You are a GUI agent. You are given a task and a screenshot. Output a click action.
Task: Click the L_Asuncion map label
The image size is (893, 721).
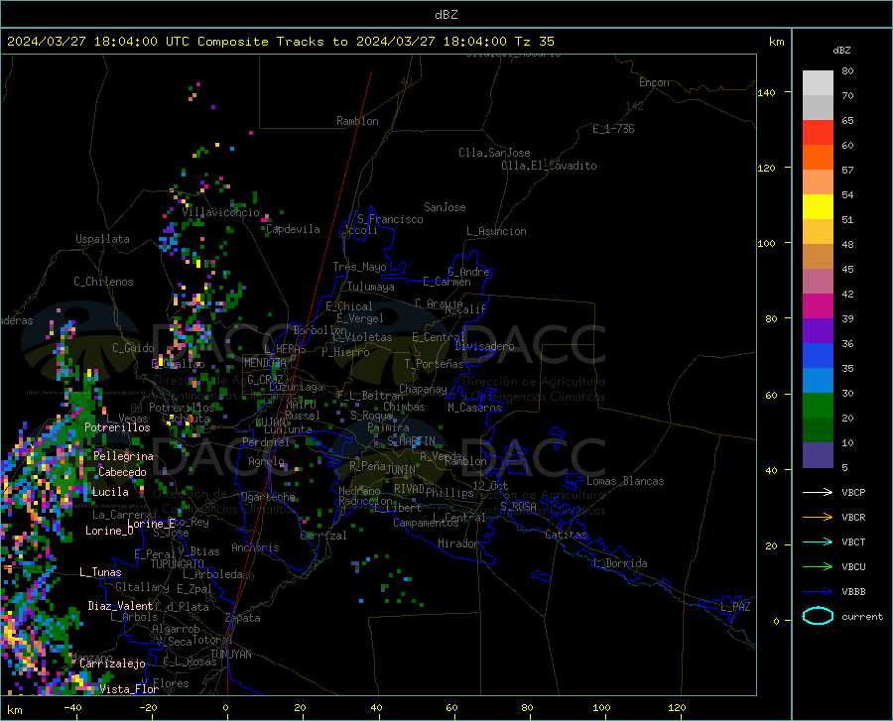[x=496, y=231]
